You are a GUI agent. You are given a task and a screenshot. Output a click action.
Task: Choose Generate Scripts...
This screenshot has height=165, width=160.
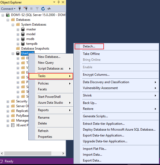[x=116, y=116]
